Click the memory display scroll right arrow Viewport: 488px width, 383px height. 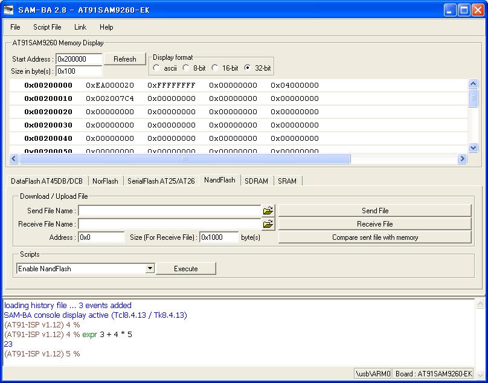pyautogui.click(x=463, y=159)
